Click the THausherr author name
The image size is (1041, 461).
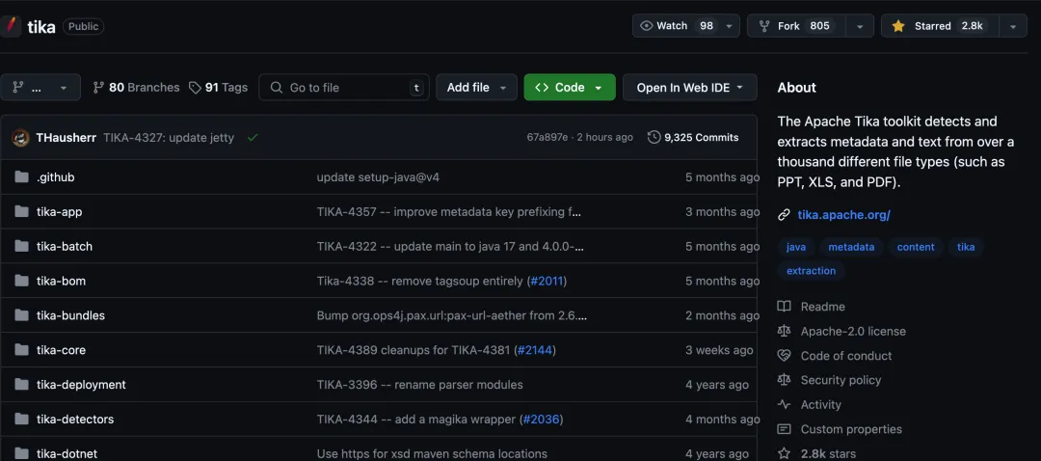coord(67,138)
